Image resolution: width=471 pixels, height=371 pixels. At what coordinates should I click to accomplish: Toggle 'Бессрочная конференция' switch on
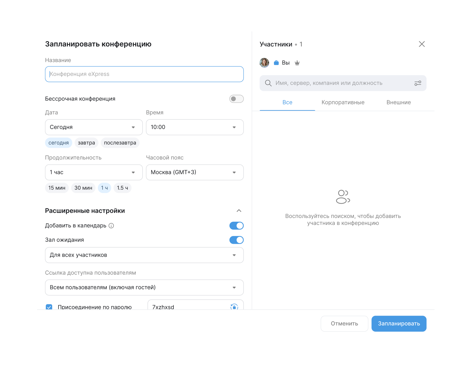[236, 99]
